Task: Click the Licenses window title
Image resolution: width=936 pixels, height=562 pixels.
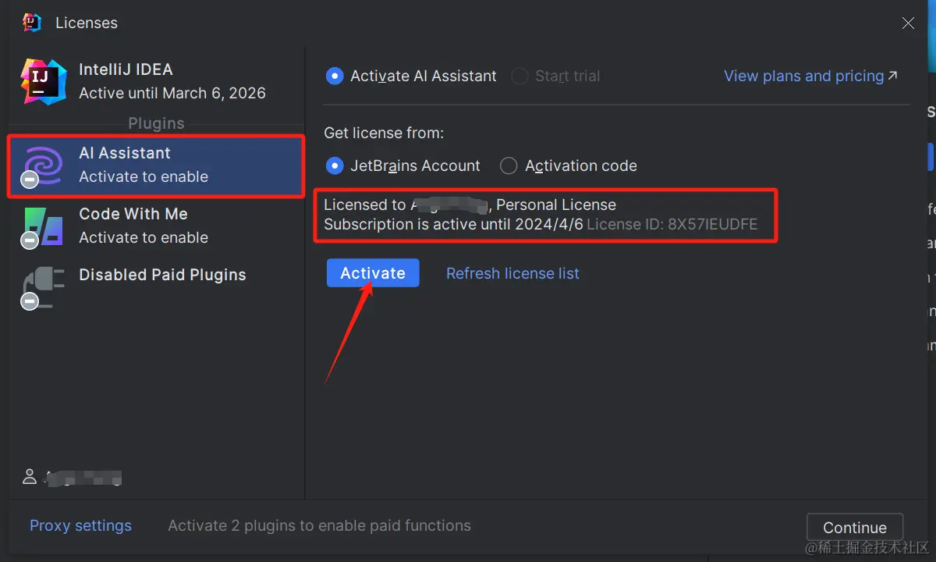Action: click(87, 23)
